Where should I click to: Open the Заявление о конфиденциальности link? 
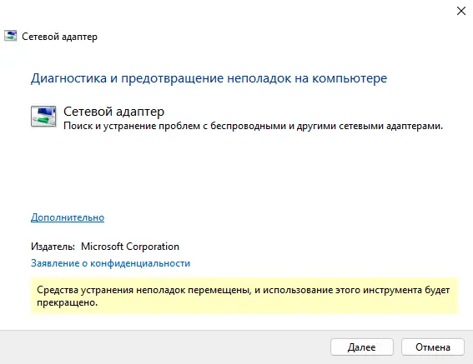click(x=110, y=263)
